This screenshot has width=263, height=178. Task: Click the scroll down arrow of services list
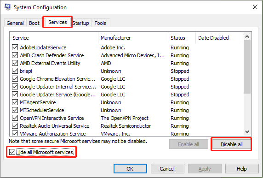click(x=247, y=132)
